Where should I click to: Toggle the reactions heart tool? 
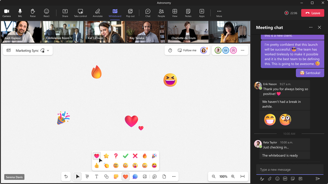tap(125, 176)
